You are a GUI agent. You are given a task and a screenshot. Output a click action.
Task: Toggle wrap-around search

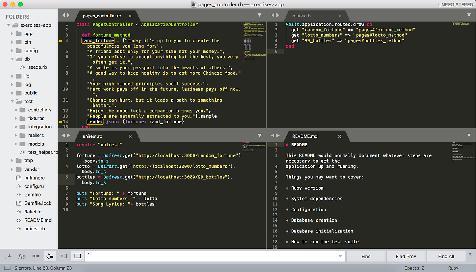pos(50,256)
